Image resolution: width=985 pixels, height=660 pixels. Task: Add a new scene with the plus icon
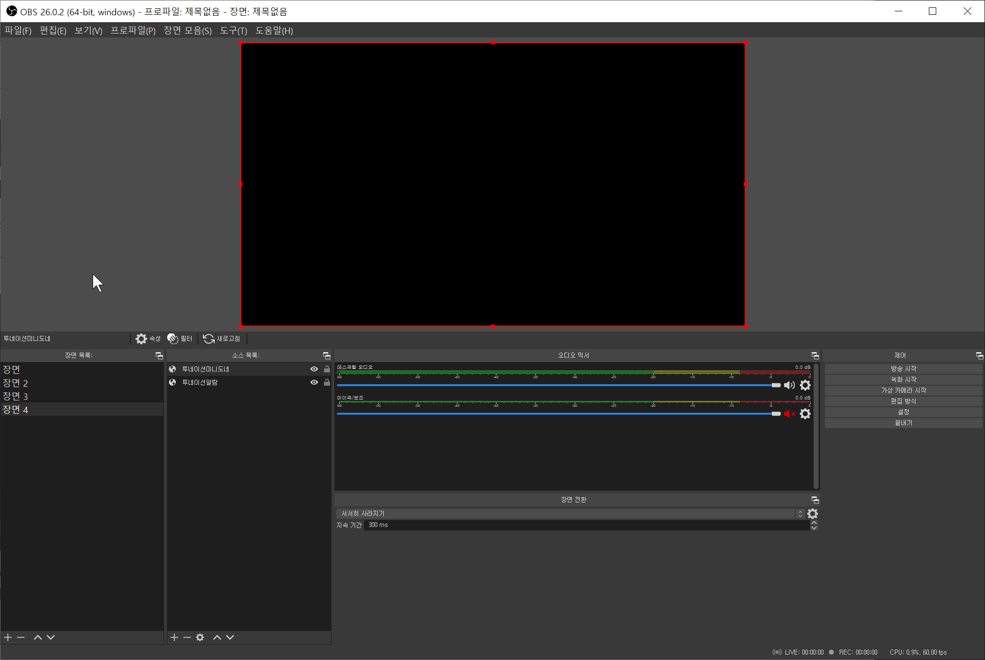point(8,637)
